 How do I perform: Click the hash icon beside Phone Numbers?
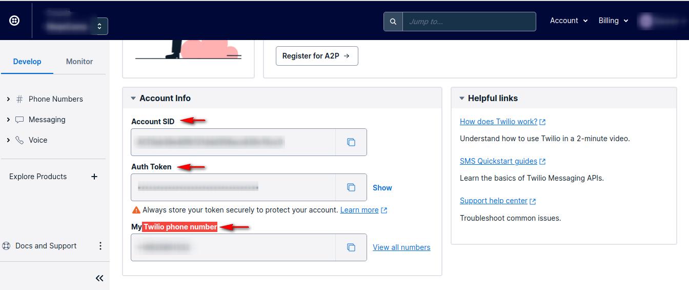pyautogui.click(x=19, y=99)
